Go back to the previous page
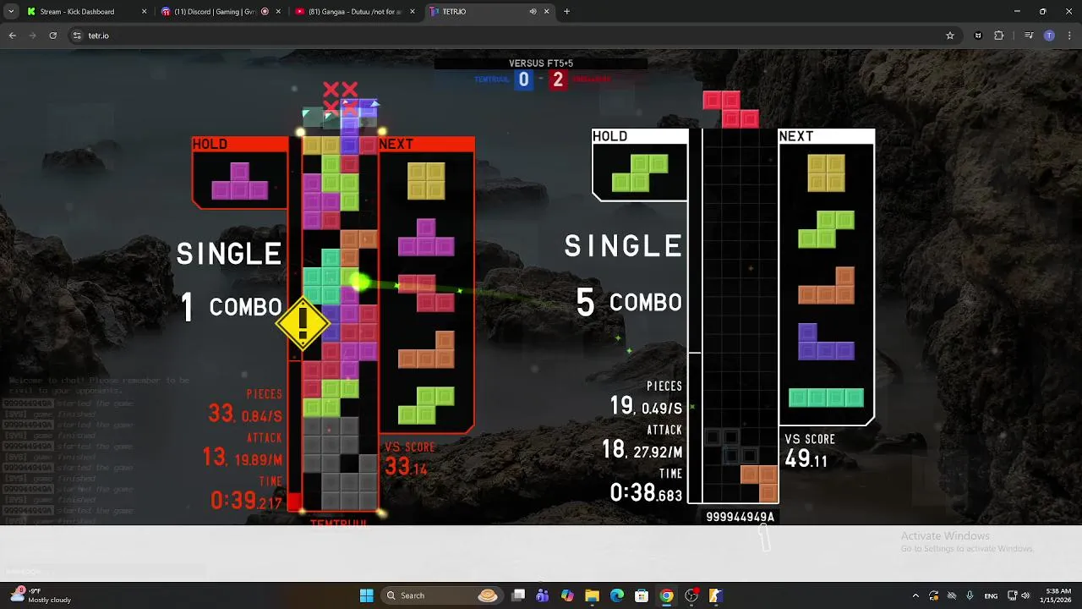 coord(13,36)
